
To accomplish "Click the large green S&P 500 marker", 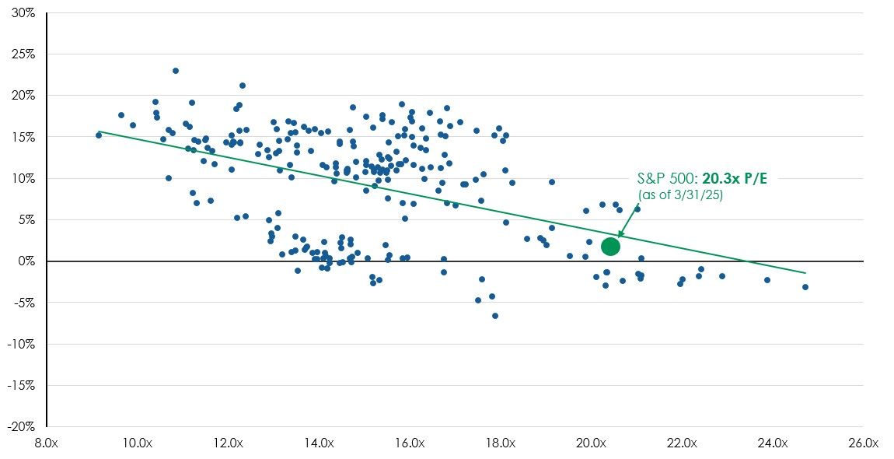I will 610,247.
